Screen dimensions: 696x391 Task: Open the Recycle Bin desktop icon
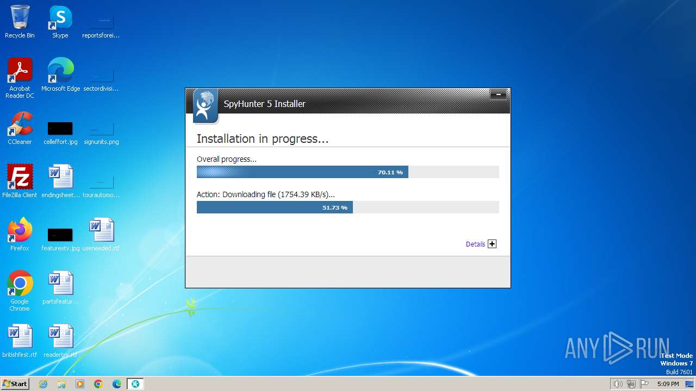pyautogui.click(x=20, y=22)
